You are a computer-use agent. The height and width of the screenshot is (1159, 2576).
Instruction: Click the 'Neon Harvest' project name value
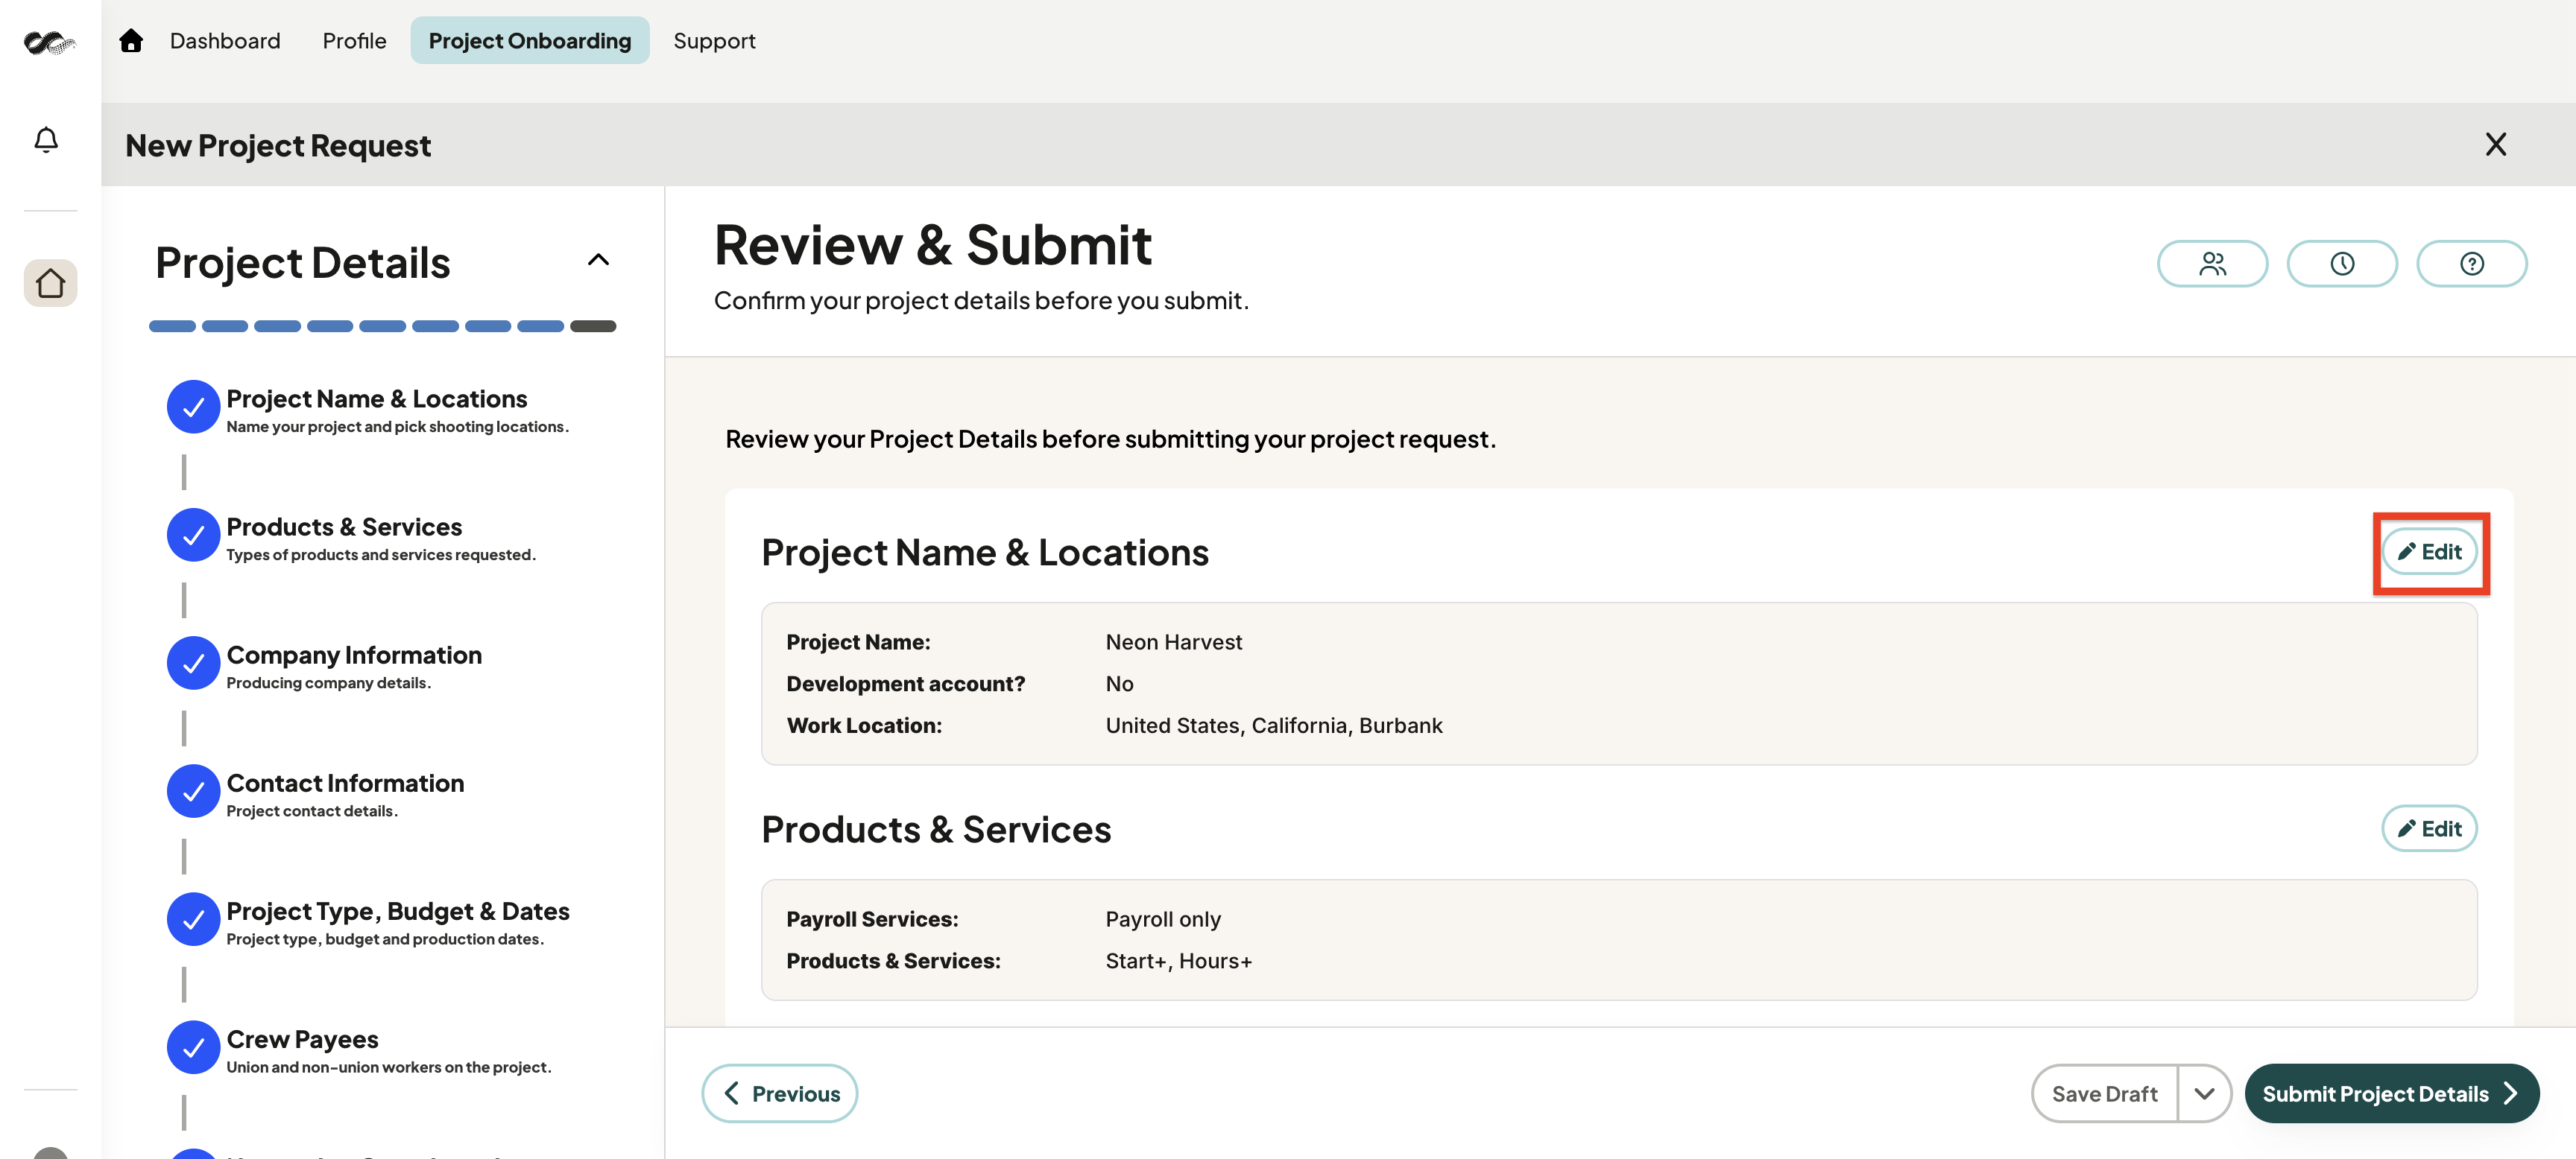(1174, 641)
